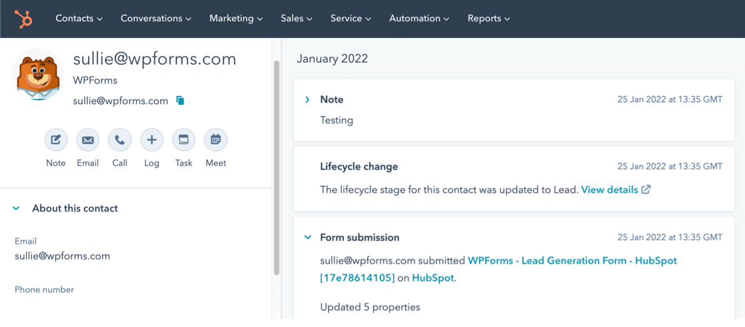Open the Automation menu
745x327 pixels.
point(419,19)
